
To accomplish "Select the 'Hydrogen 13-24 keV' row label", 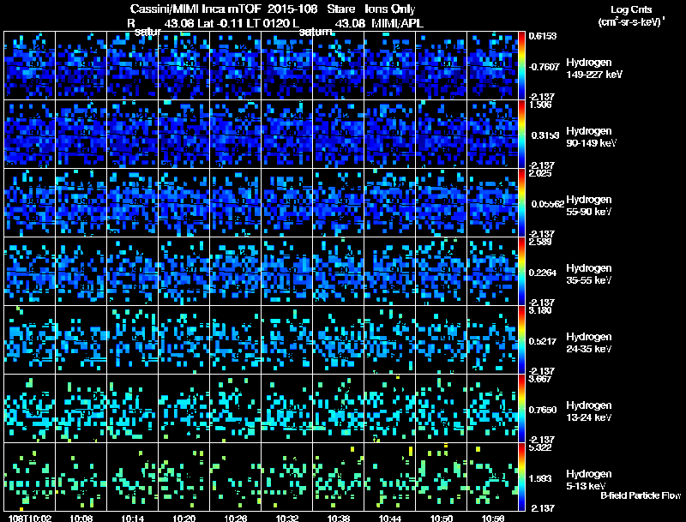I will click(x=589, y=411).
